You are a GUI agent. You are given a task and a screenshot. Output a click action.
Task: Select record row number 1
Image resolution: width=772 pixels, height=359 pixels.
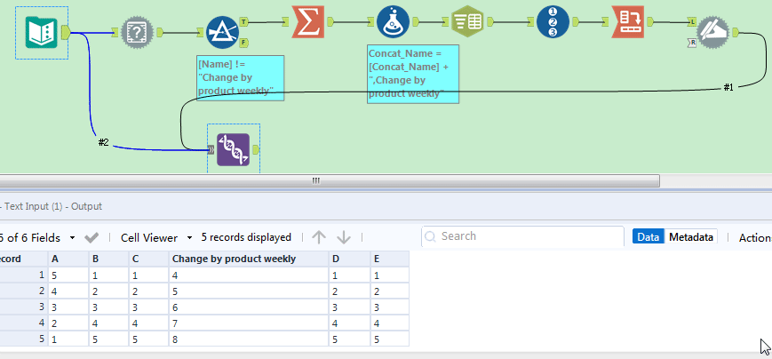[24, 275]
